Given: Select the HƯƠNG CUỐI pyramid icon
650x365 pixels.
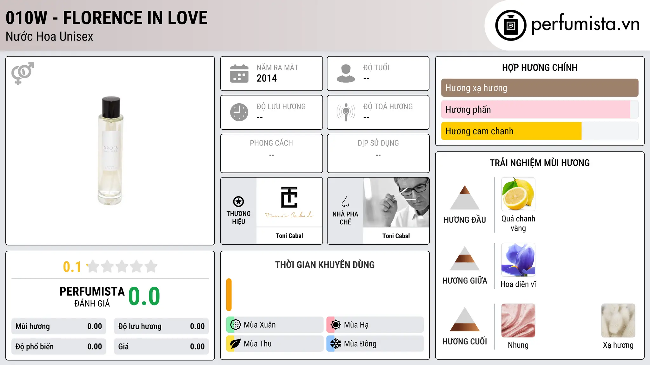Looking at the screenshot, I should pyautogui.click(x=465, y=319).
